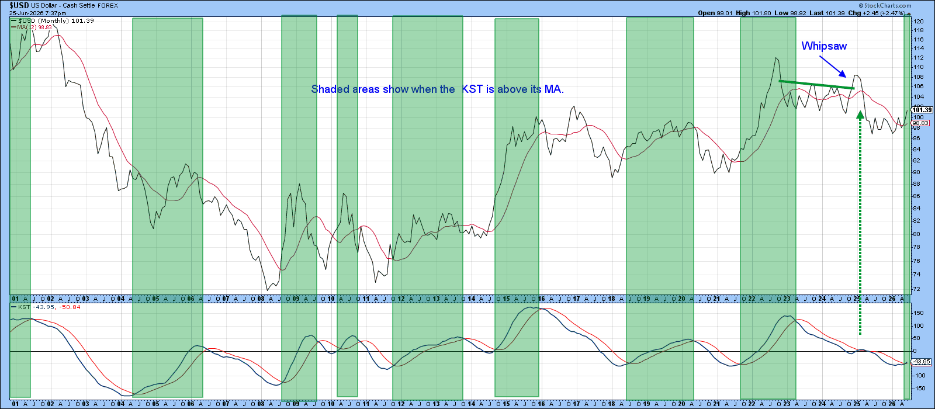Click the red 98.83 moving-average tag on the price axis
Screen dimensions: 935x409
coord(921,123)
